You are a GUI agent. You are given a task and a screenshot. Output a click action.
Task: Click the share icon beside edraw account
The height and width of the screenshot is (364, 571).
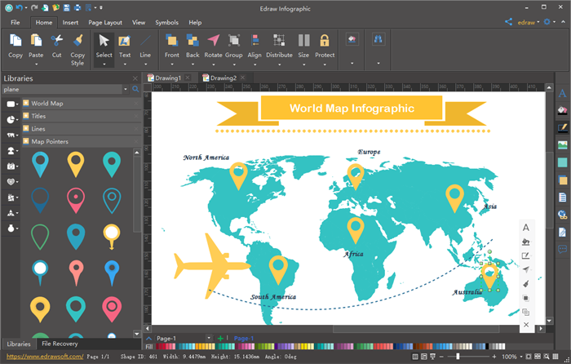pyautogui.click(x=510, y=22)
